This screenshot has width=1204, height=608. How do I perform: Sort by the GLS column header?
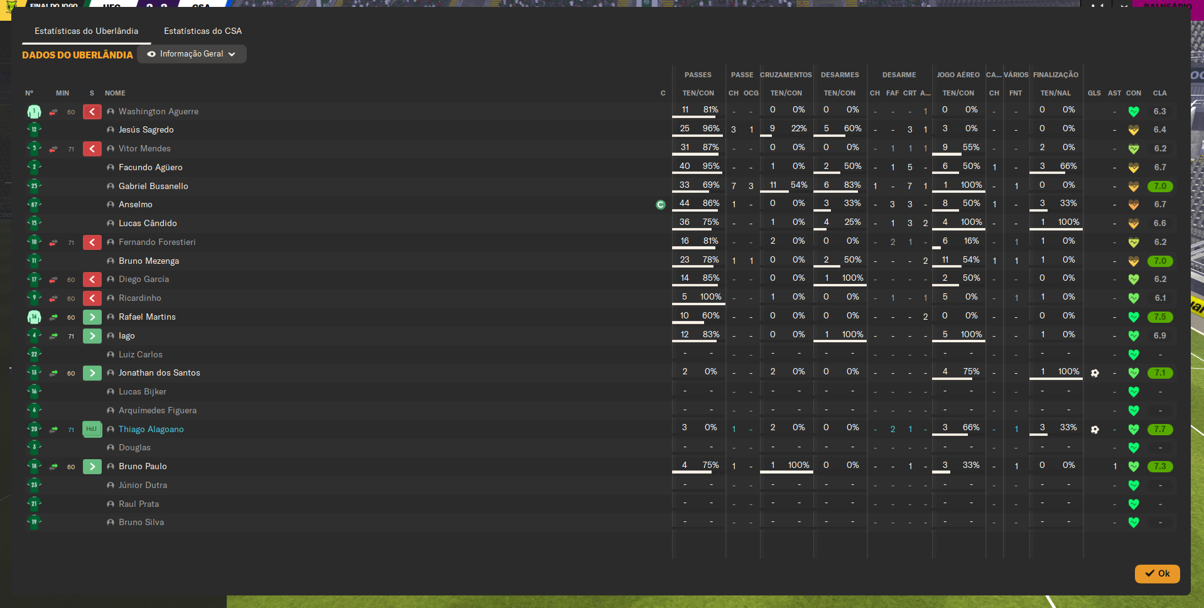1094,93
